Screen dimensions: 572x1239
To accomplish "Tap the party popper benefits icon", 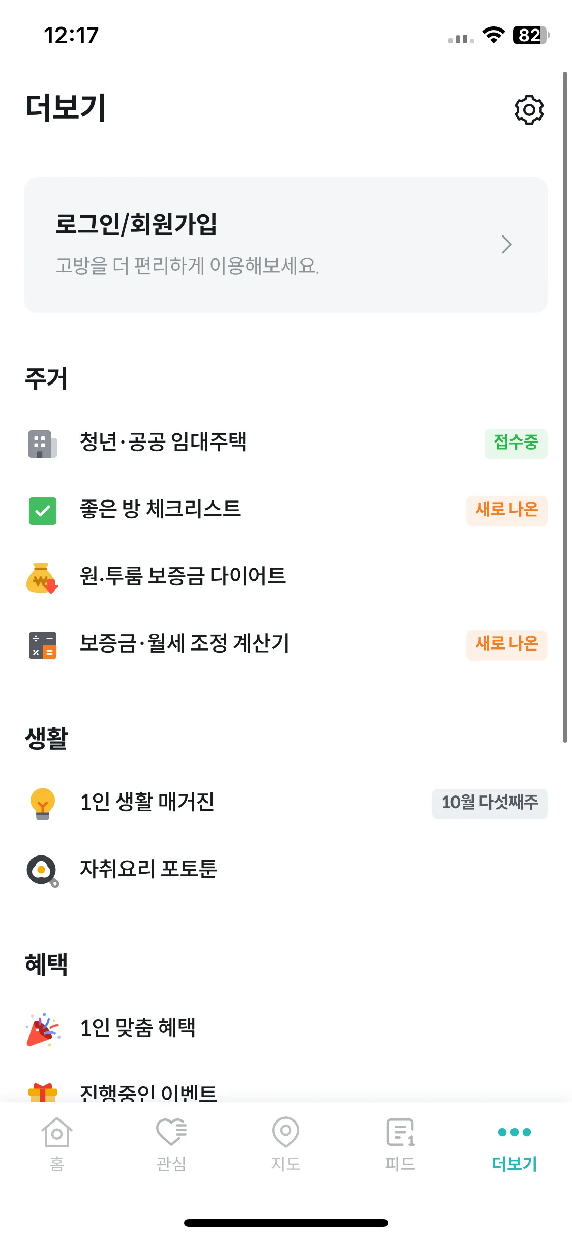I will click(x=42, y=1029).
